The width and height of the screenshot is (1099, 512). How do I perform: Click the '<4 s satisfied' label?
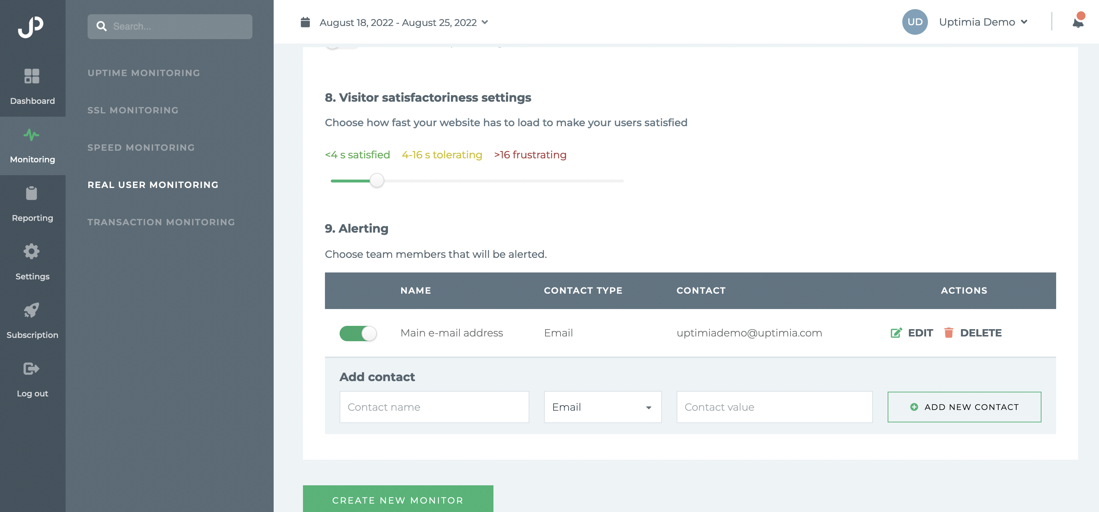[358, 155]
